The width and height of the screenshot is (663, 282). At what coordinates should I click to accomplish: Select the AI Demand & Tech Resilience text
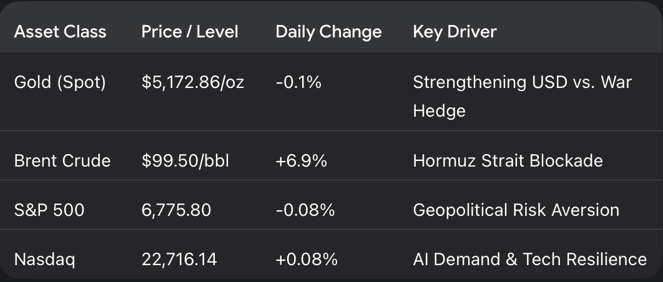coord(529,259)
